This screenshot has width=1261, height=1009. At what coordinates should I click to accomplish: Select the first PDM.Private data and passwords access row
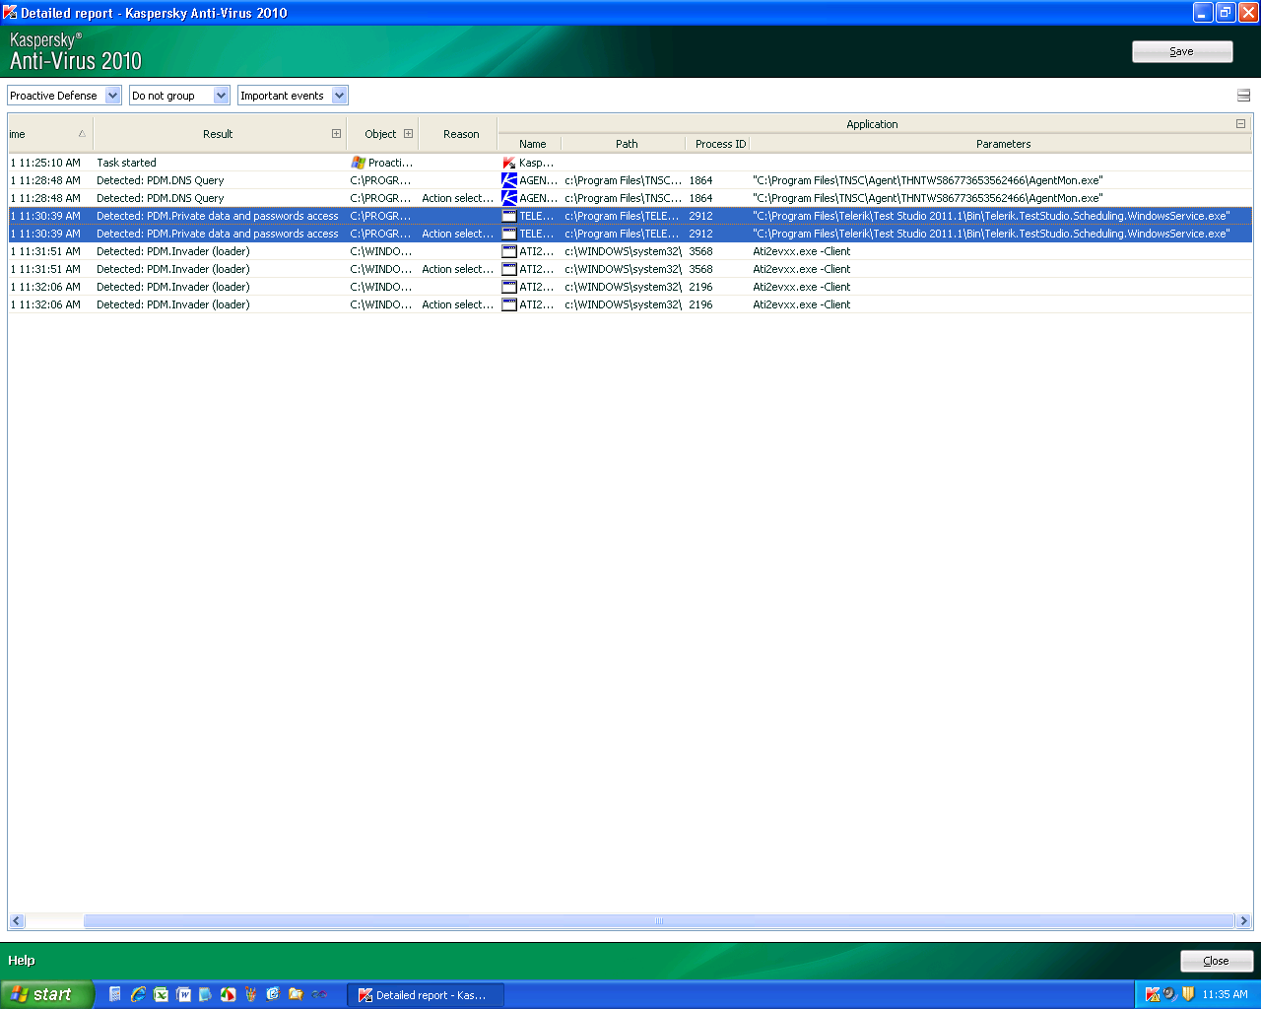coord(630,216)
